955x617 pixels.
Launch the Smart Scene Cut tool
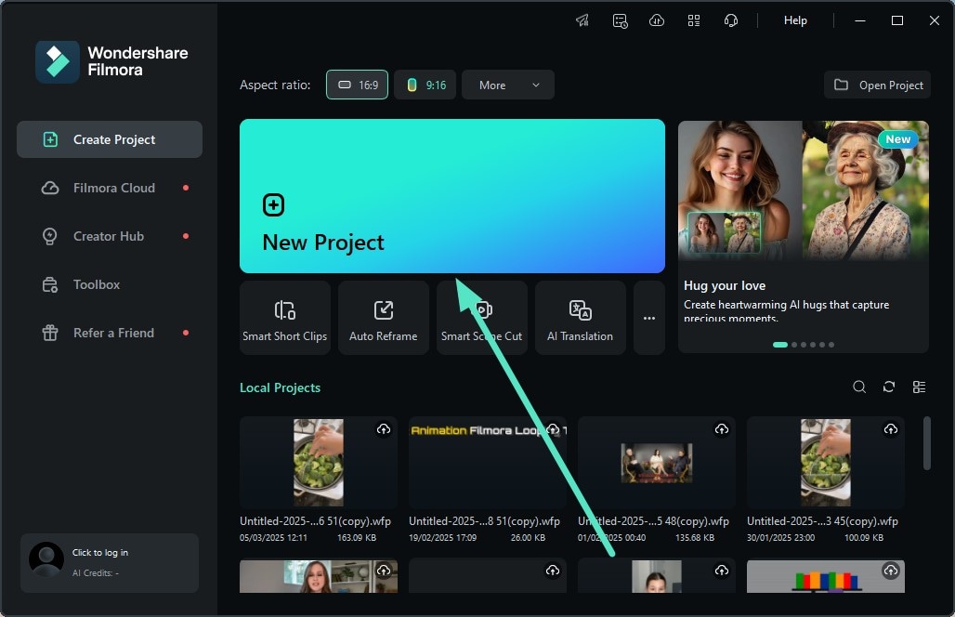click(x=482, y=318)
